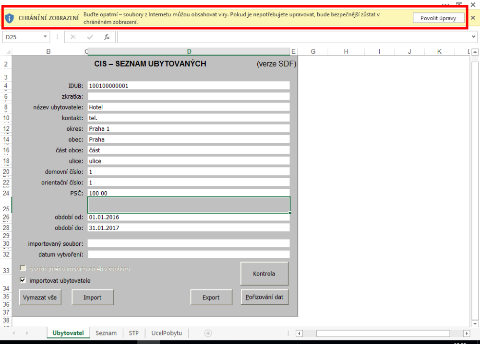Click the formula bar cancel X icon

coord(73,37)
